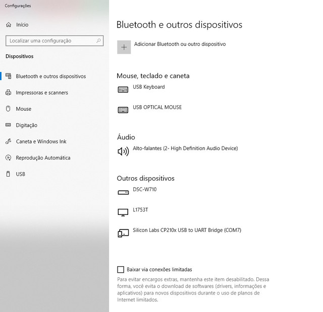Viewport: 323px width, 312px height.
Task: Click the search magnifier icon
Action: coord(99,41)
